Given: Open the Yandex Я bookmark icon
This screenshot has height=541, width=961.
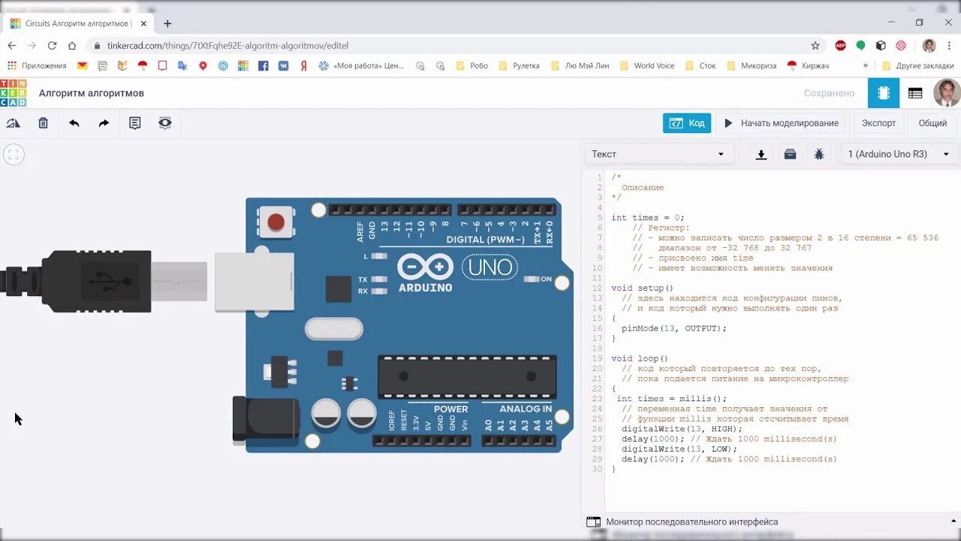Looking at the screenshot, I should click(x=304, y=65).
